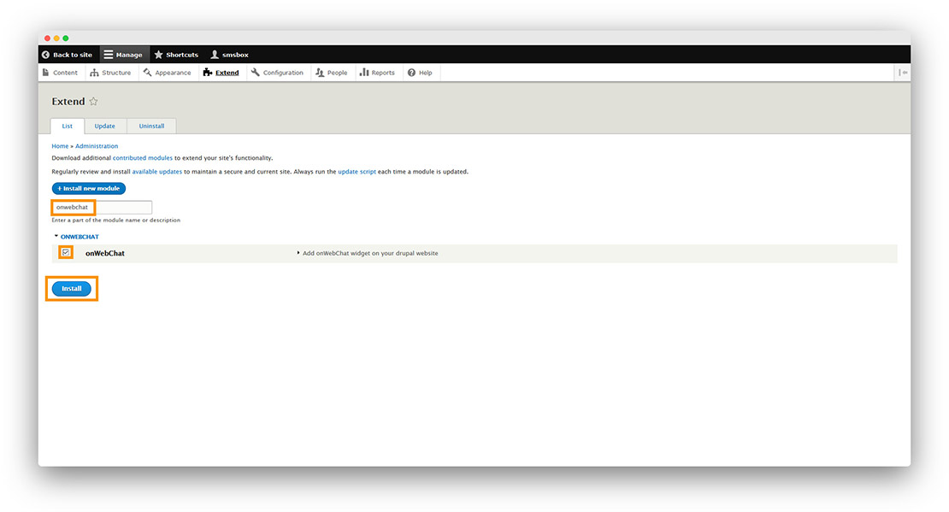Open the Appearance menu item

(167, 73)
